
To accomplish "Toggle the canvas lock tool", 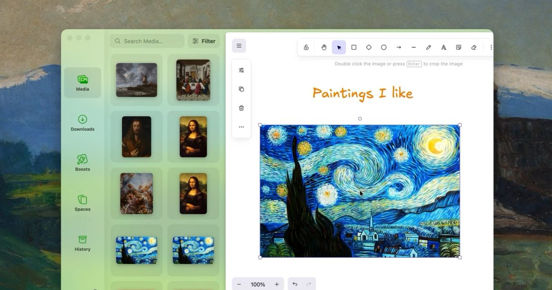I will coord(306,47).
